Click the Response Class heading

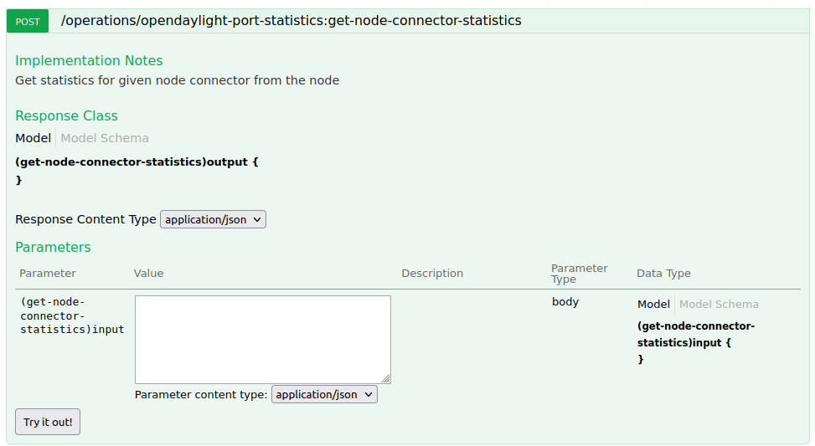[x=66, y=115]
